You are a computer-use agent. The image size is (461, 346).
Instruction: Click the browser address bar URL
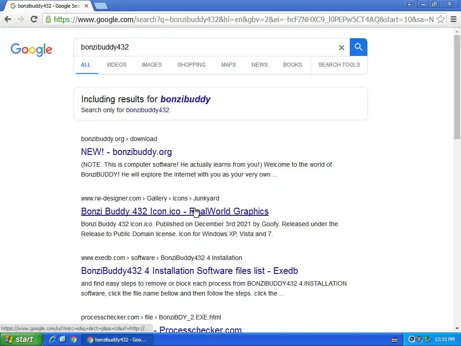pyautogui.click(x=244, y=19)
